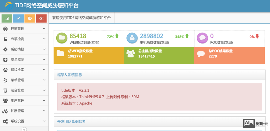Click the WEB指纹数量(本周) label
Image resolution: width=270 pixels, height=131 pixels.
pos(84,42)
